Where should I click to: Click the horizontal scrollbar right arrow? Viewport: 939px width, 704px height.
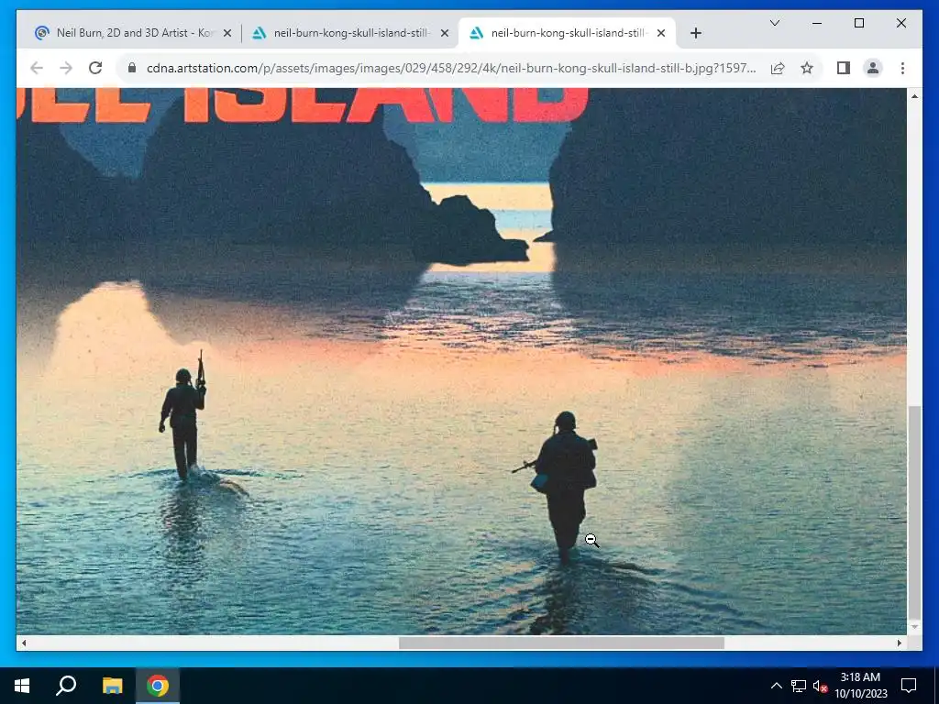[x=899, y=643]
